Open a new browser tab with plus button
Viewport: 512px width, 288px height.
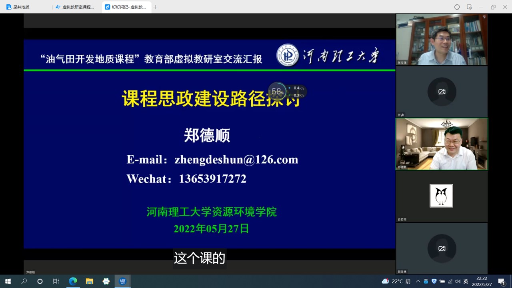click(155, 7)
